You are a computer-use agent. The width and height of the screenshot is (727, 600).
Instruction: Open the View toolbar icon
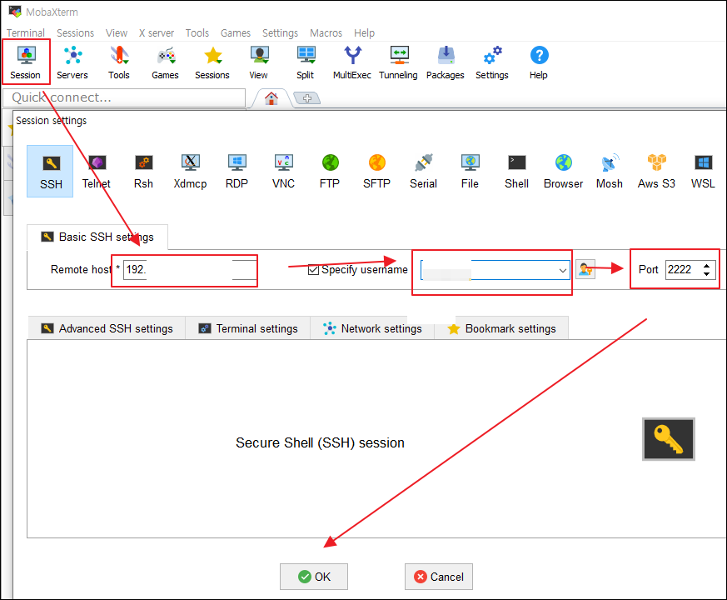(259, 62)
